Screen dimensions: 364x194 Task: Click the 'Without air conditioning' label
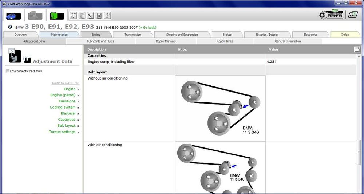coord(108,78)
